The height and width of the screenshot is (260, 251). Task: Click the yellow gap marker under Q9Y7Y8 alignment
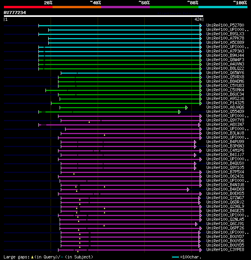[x=89, y=122]
